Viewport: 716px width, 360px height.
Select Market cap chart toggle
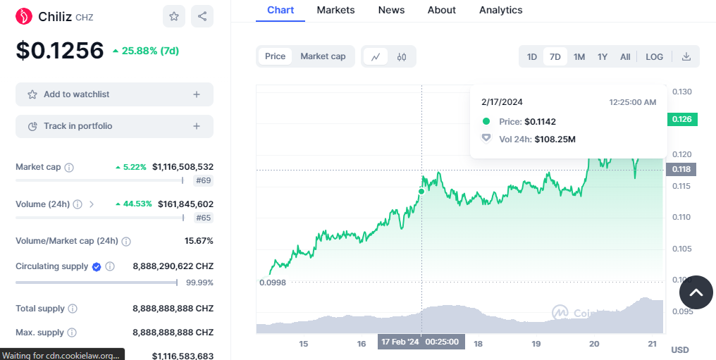323,56
